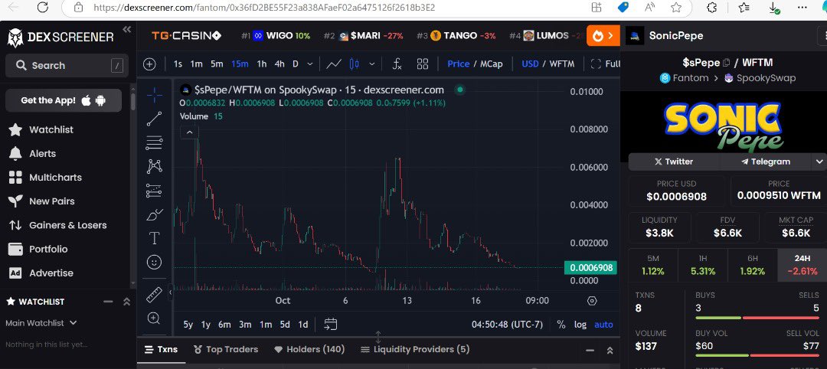Select the pattern drawing tool
This screenshot has height=369, width=827.
(154, 167)
